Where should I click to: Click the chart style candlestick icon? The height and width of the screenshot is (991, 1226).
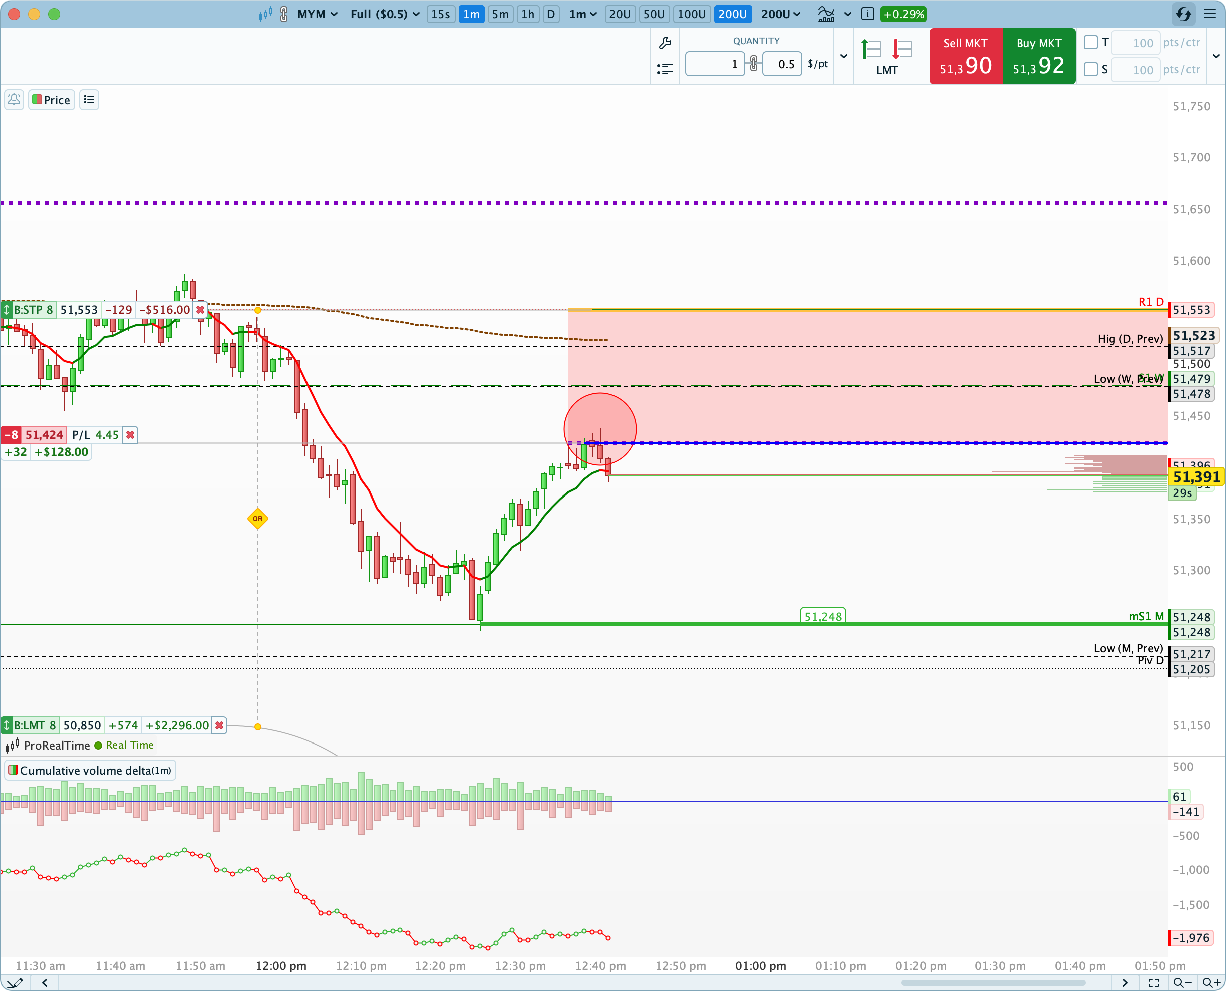coord(265,14)
